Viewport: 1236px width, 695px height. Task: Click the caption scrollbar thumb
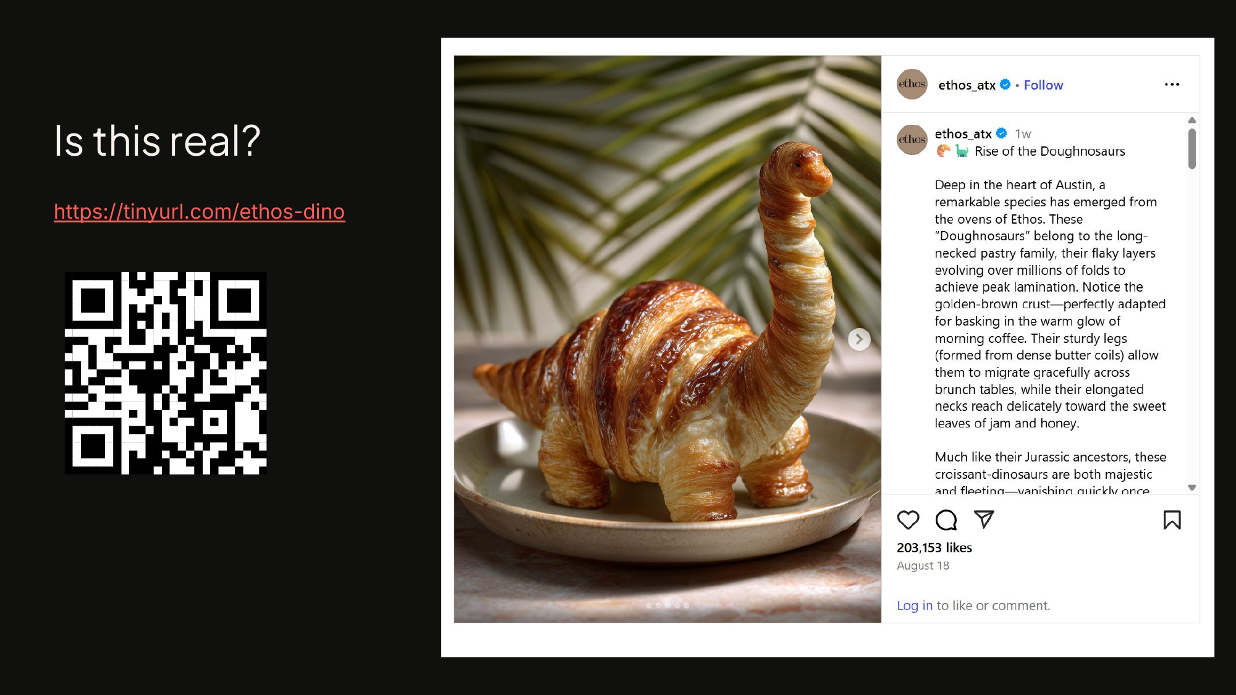click(1192, 148)
